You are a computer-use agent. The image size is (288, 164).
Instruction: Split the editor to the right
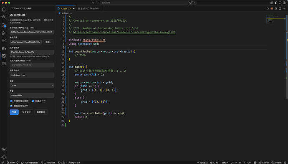click(280, 8)
